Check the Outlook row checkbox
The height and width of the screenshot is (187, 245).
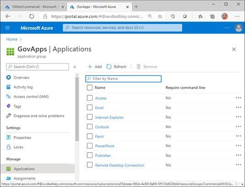90,127
